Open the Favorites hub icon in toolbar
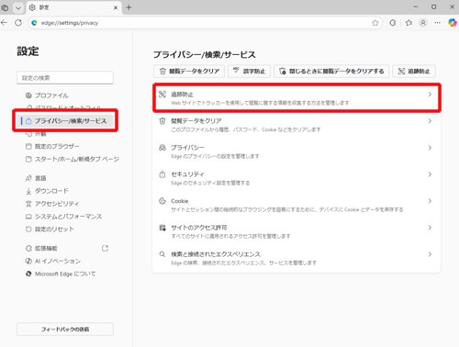The image size is (459, 347). point(409,23)
